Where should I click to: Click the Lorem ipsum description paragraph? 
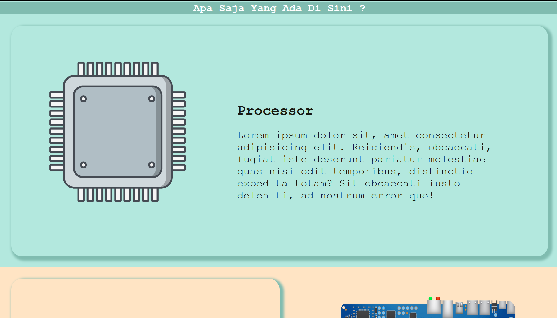pyautogui.click(x=364, y=165)
